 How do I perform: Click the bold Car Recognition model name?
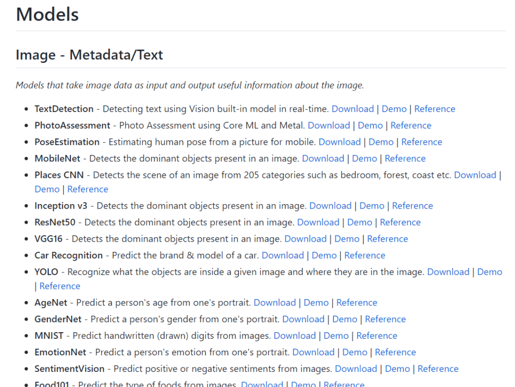(x=68, y=255)
